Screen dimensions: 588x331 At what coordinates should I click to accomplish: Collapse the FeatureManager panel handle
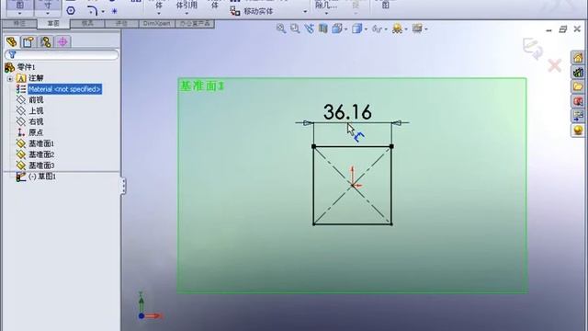coord(123,186)
